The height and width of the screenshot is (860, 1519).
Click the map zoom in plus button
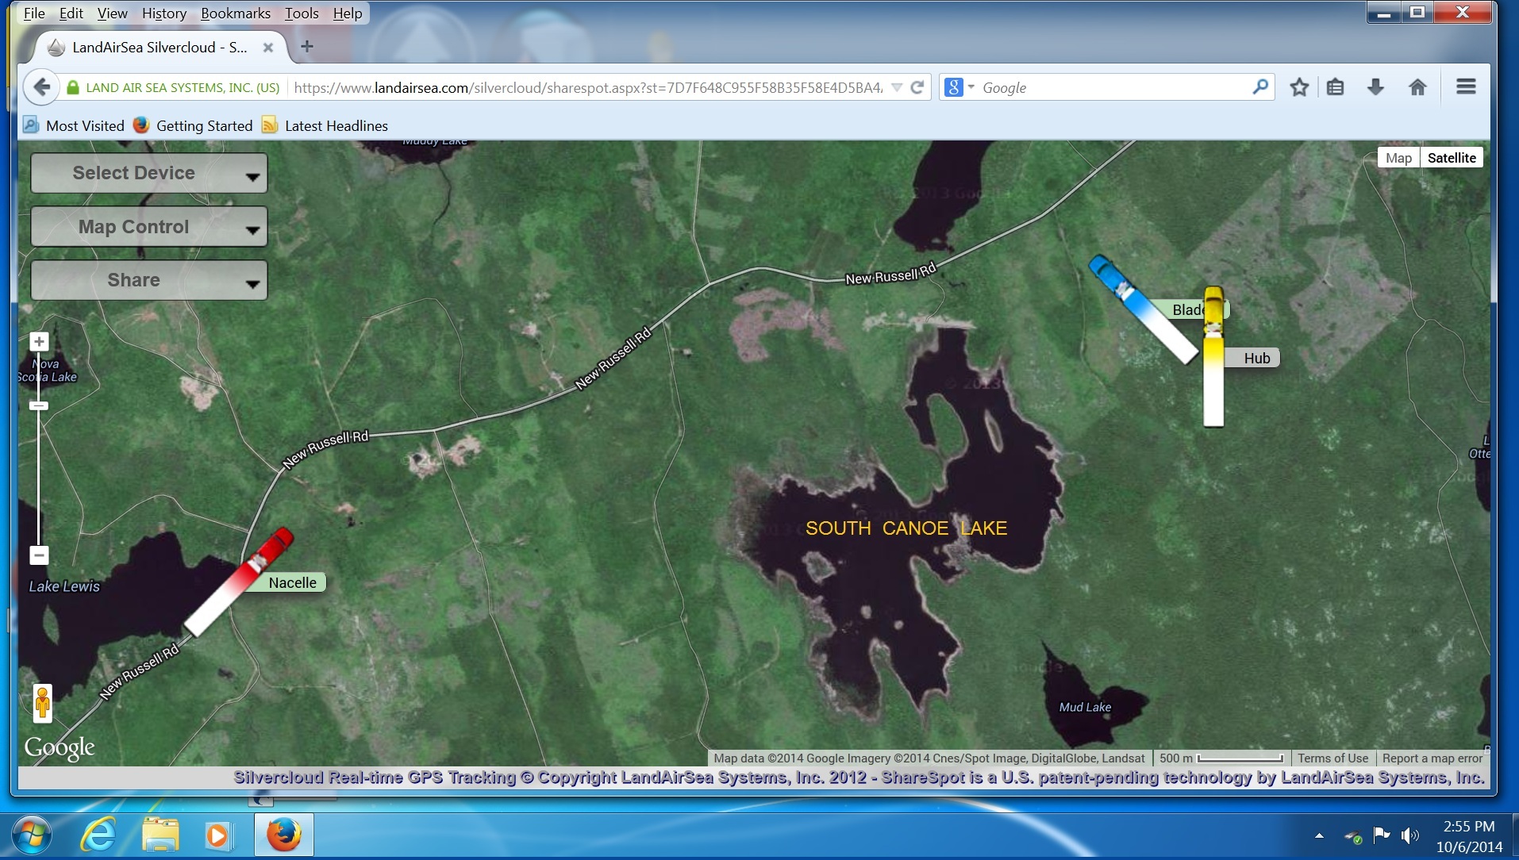point(39,342)
